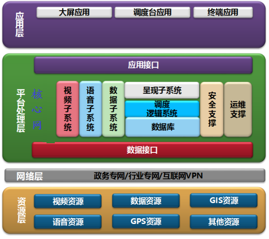
Task: Select the 其他资源 button
Action: coord(224,222)
